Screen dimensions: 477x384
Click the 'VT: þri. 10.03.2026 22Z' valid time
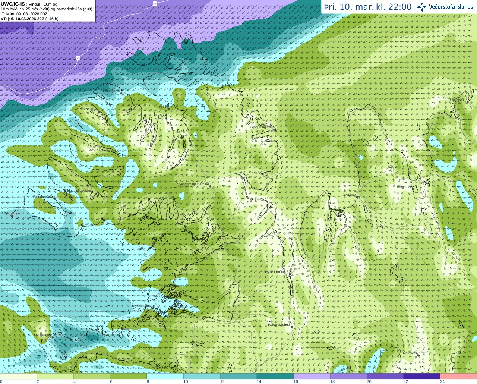[x=22, y=19]
